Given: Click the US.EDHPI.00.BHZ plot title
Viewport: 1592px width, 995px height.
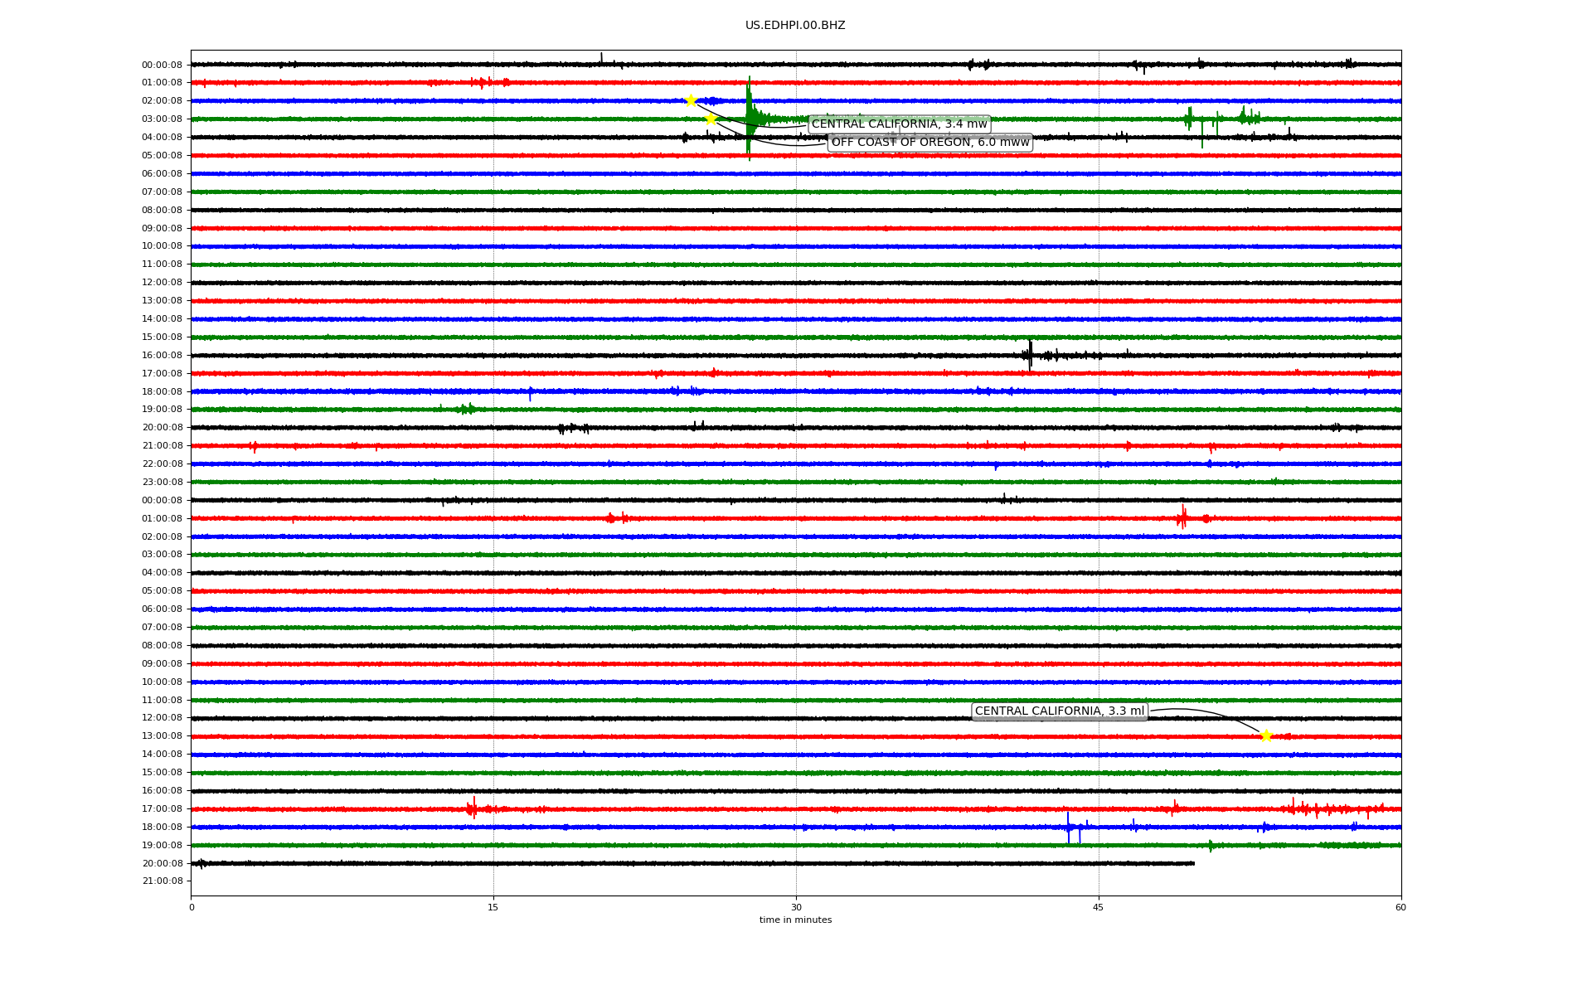Looking at the screenshot, I should coord(794,26).
